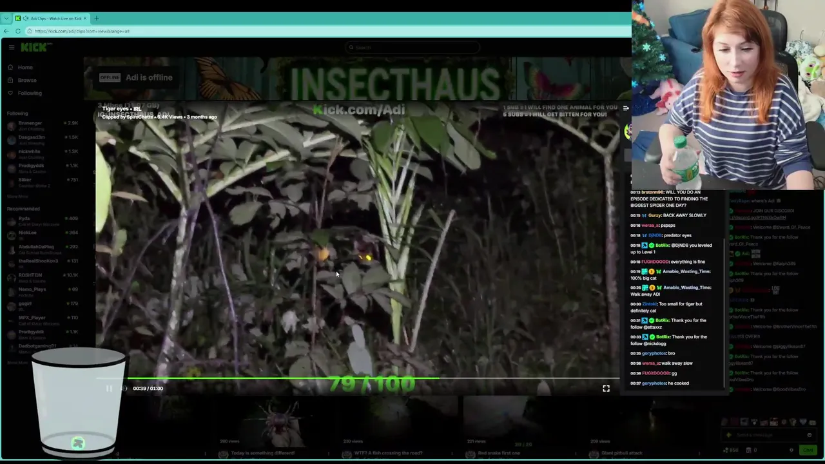Enter fullscreen for the clip player
The height and width of the screenshot is (464, 825).
pos(606,389)
